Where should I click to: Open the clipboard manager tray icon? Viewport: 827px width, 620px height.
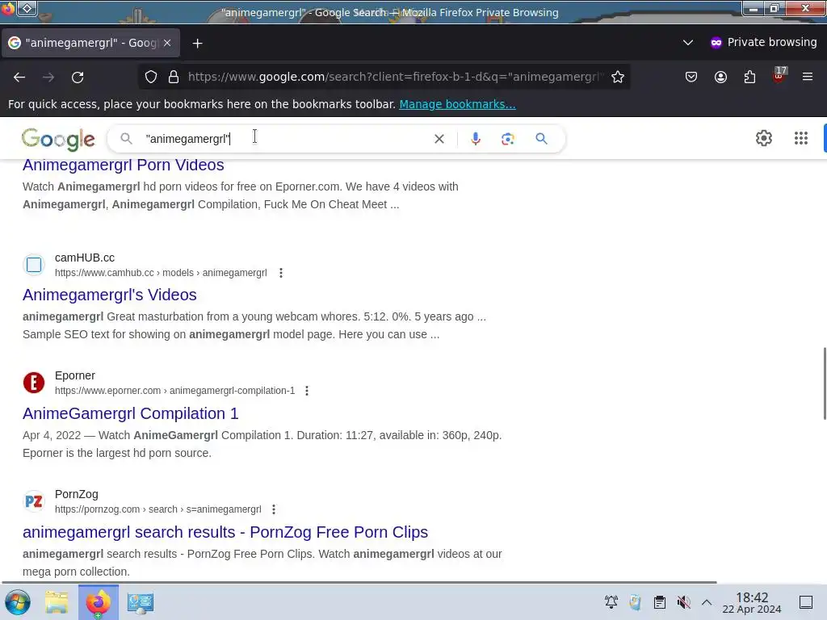pyautogui.click(x=659, y=602)
